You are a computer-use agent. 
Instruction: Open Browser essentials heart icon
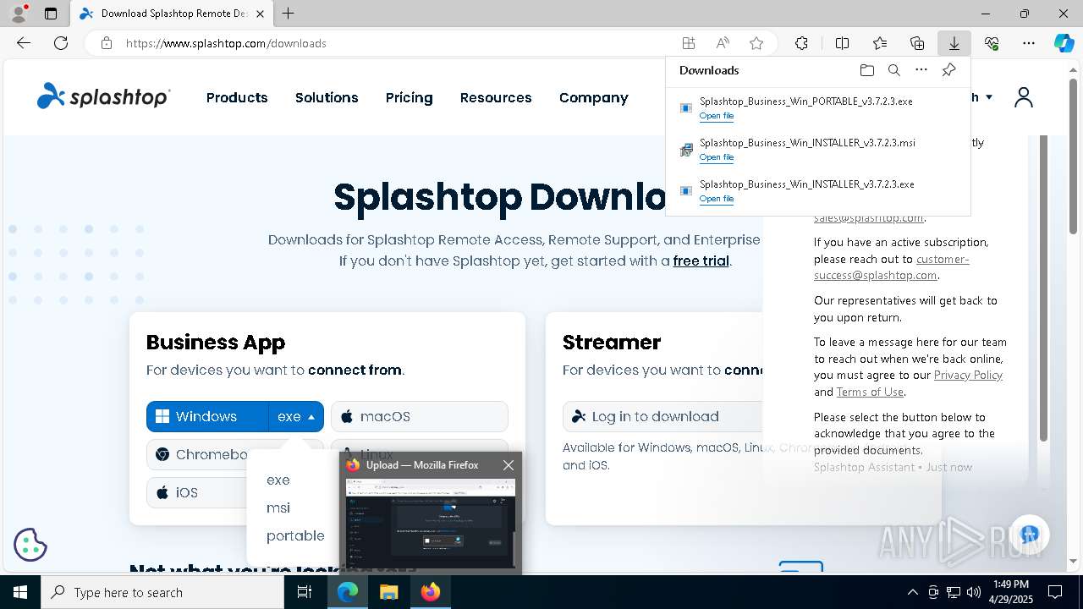(x=992, y=43)
